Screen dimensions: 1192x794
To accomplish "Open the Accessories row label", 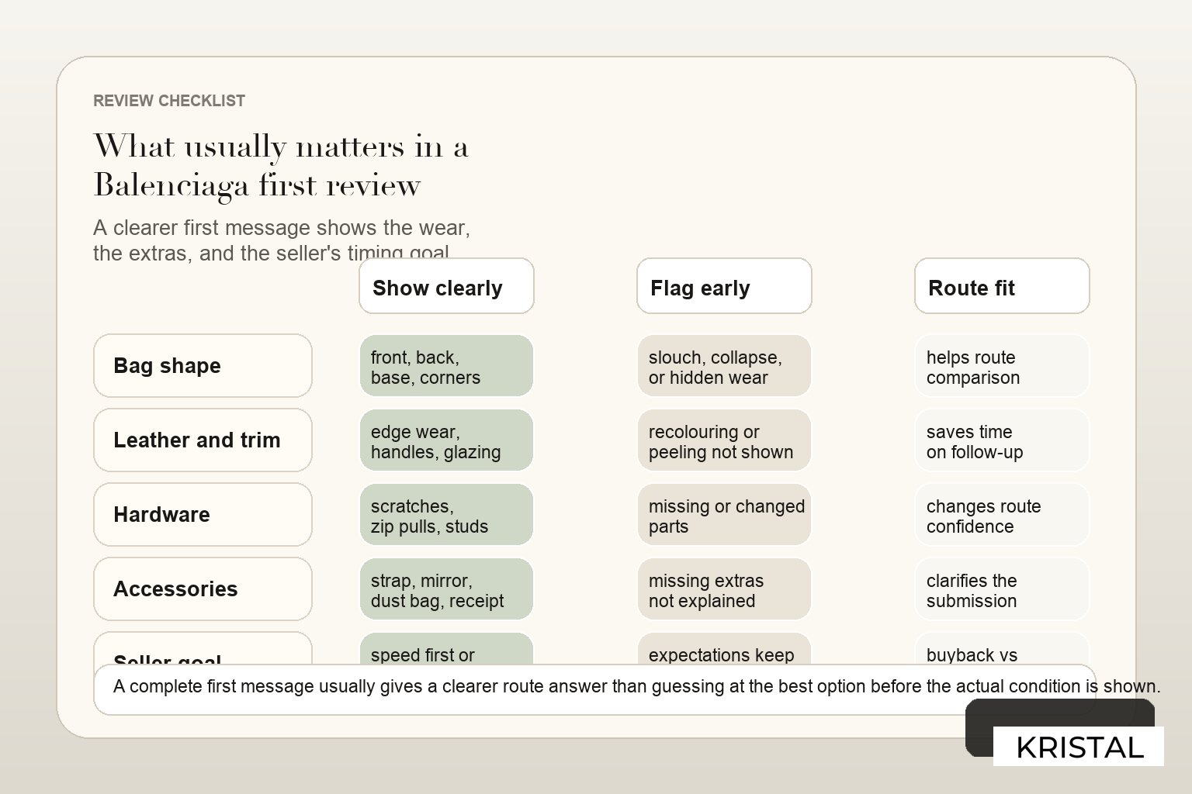I will [x=203, y=589].
